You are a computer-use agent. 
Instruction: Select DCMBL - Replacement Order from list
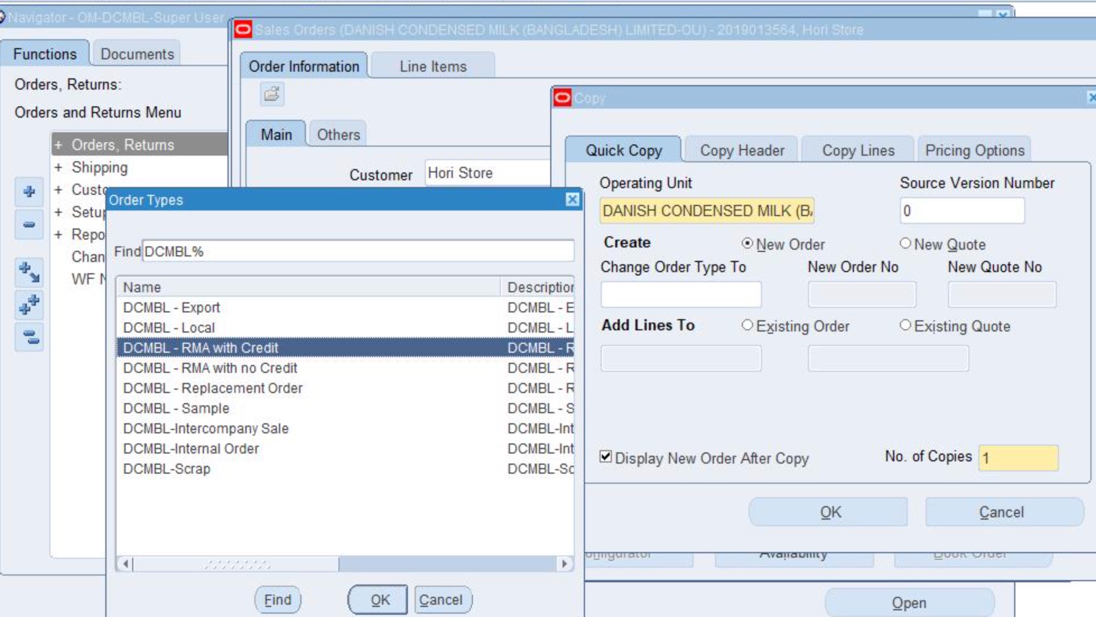click(x=213, y=388)
